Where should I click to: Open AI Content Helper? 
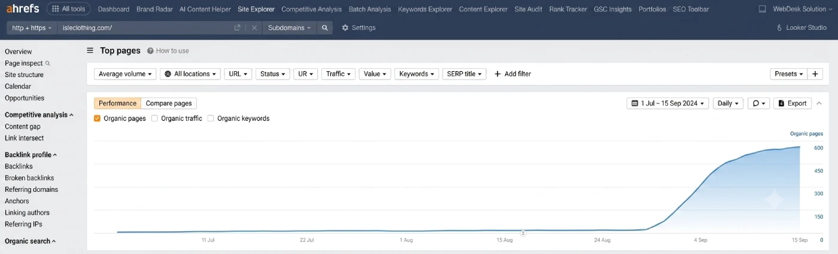(205, 9)
